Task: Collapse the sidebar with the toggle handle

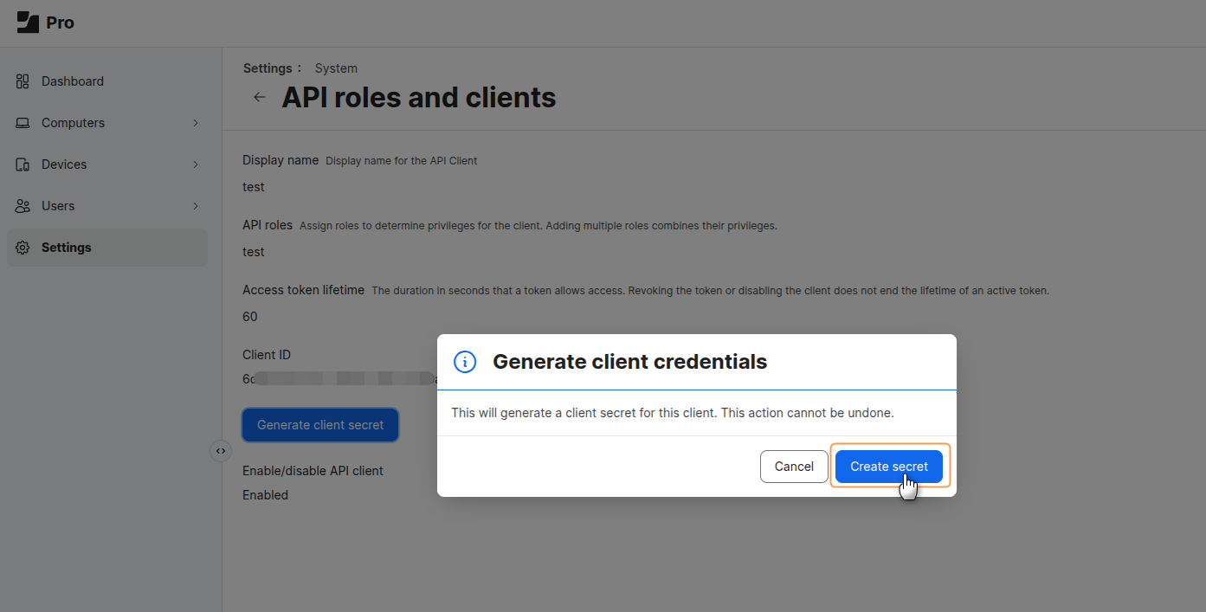Action: [221, 451]
